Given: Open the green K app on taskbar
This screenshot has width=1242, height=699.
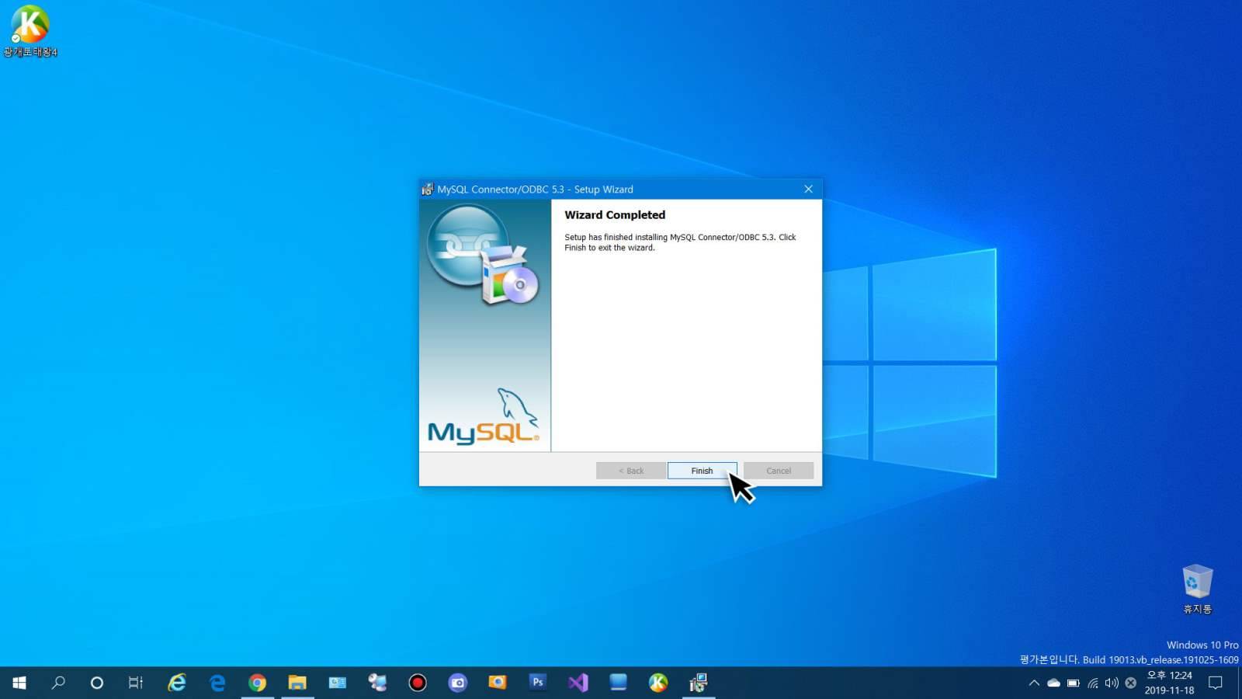Looking at the screenshot, I should (x=658, y=683).
